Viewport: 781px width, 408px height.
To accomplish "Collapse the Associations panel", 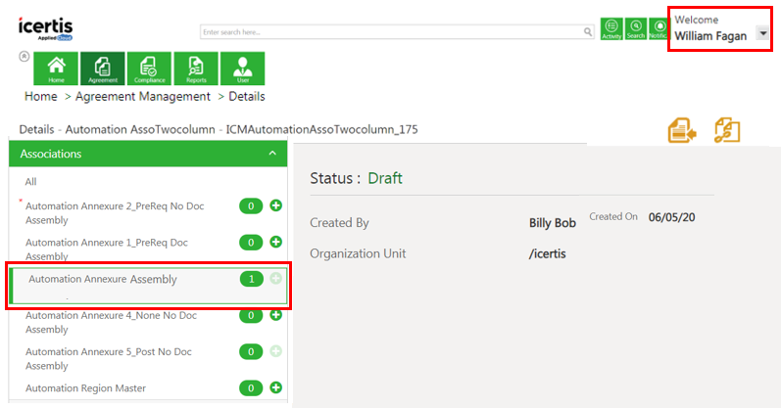I will [x=272, y=154].
